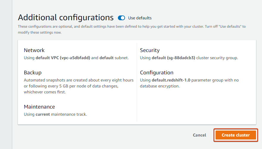Select the Additional configurations heading
Screen dimensions: 262x149
pyautogui.click(x=66, y=18)
